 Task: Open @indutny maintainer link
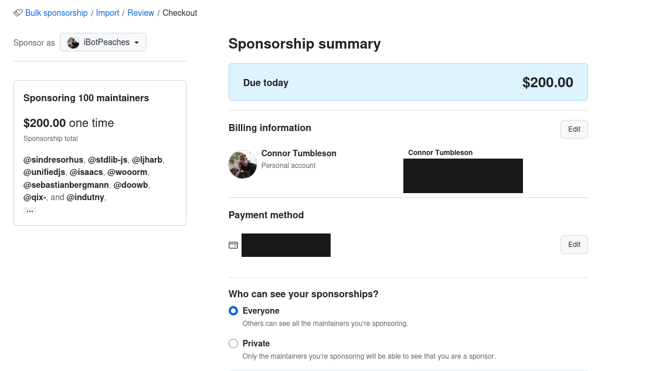(x=85, y=197)
